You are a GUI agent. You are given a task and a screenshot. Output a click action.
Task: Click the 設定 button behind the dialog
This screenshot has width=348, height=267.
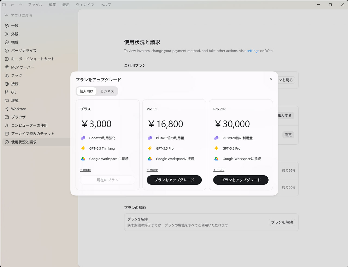click(288, 135)
